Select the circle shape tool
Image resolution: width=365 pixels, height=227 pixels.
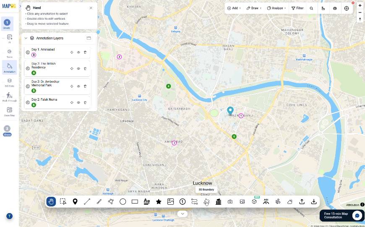(x=123, y=202)
